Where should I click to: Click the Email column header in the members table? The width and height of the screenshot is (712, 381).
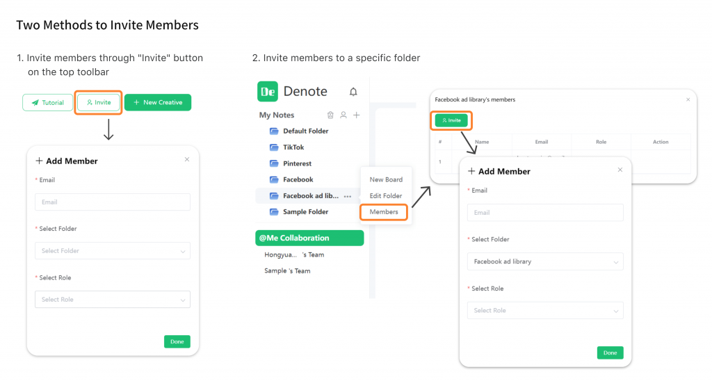point(541,142)
